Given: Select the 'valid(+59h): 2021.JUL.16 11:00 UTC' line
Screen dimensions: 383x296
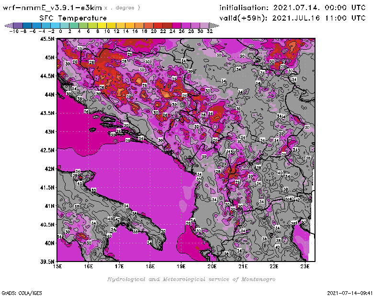Looking at the screenshot, I should coord(293,18).
